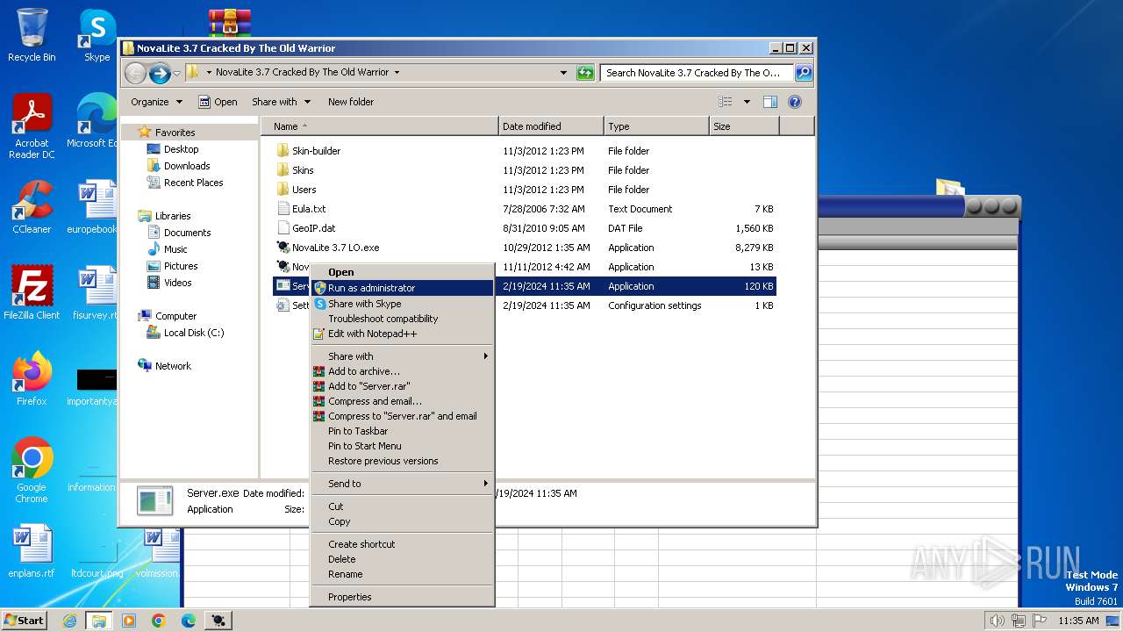Select Add to archive...
Image resolution: width=1123 pixels, height=632 pixels.
[x=402, y=371]
